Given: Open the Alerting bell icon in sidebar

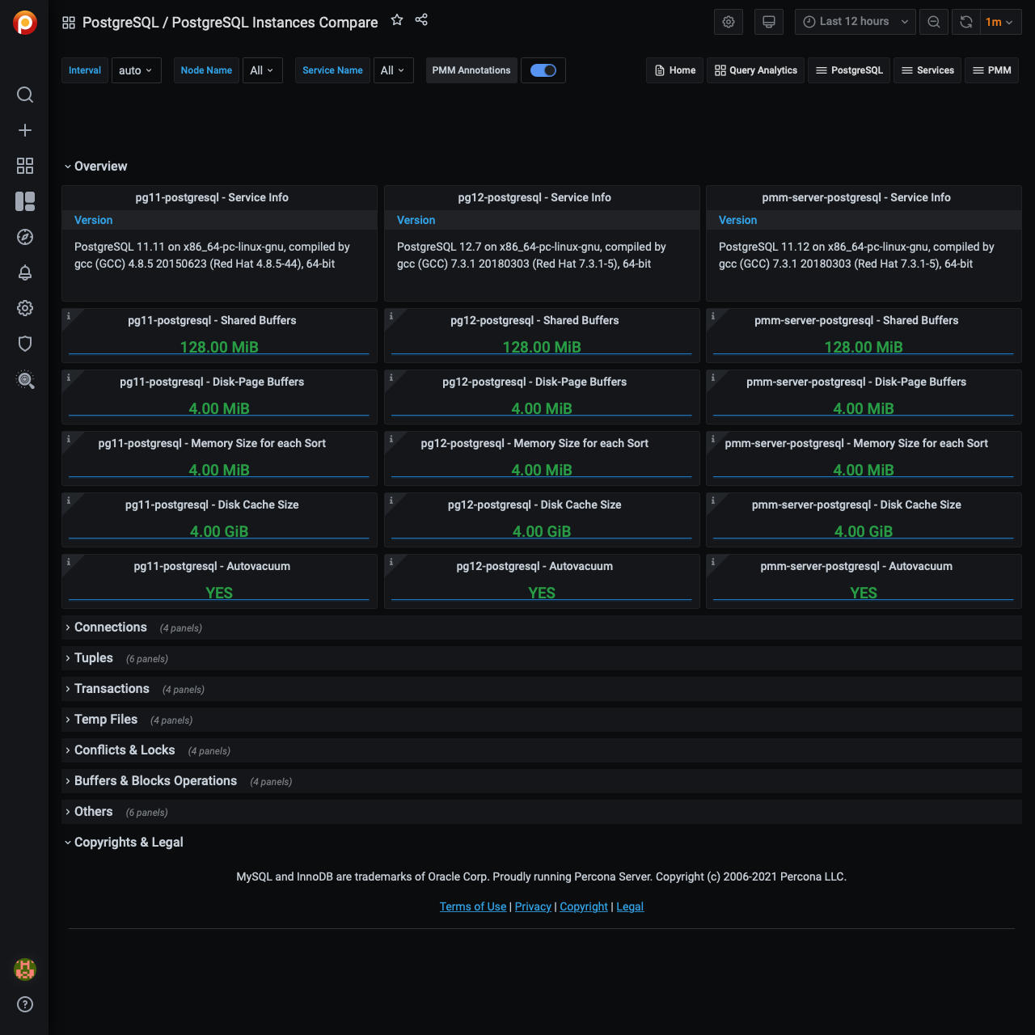Looking at the screenshot, I should click(x=25, y=272).
